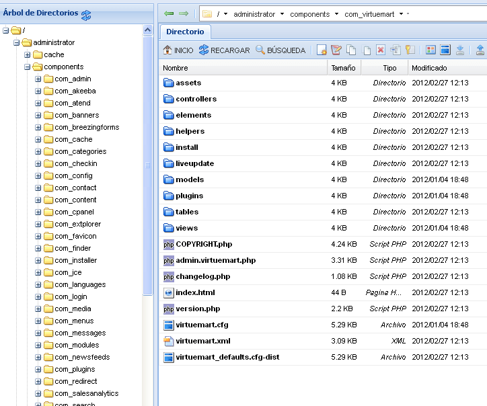Open the com_virtuemart path dropdown arrow

[x=402, y=14]
